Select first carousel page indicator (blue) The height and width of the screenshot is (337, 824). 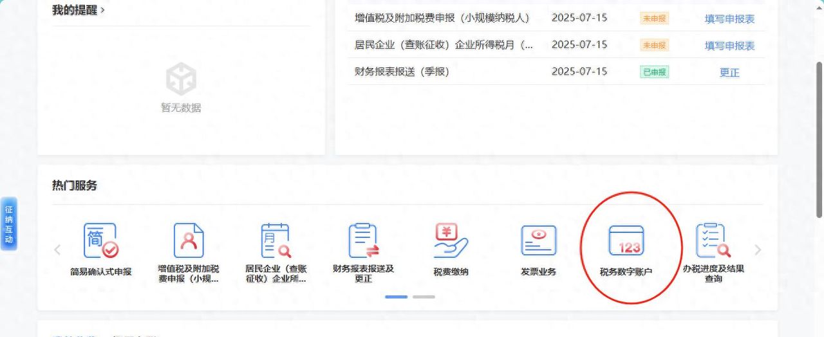397,297
